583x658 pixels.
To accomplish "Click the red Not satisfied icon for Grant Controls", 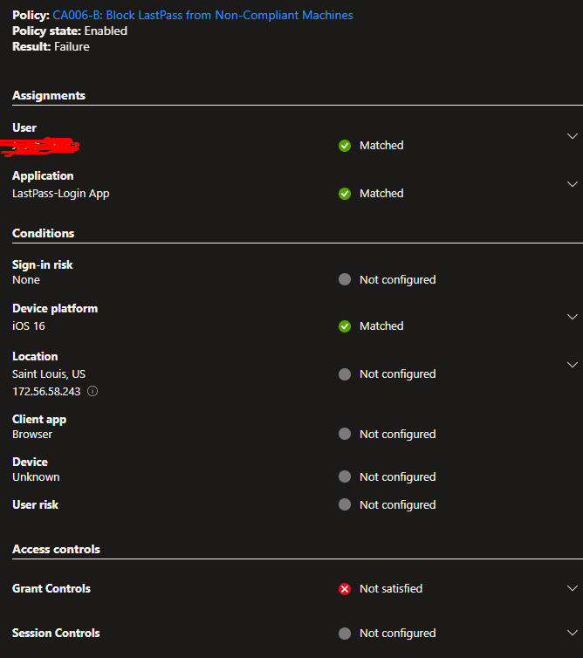I will tap(345, 589).
